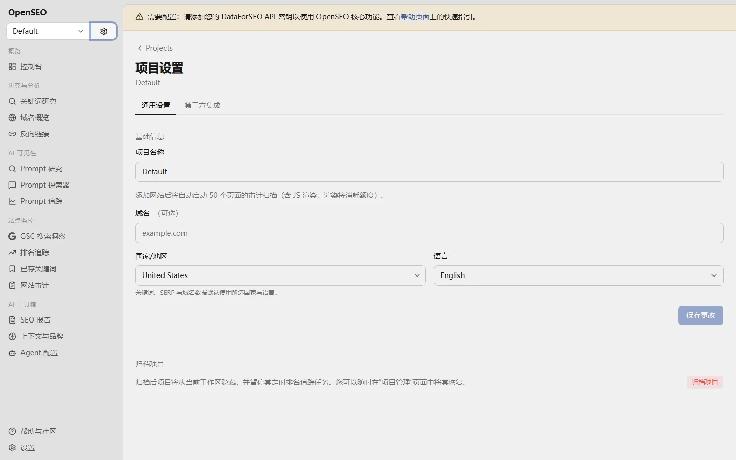Click the Prompt 研究 search icon
The width and height of the screenshot is (736, 460).
tap(12, 169)
